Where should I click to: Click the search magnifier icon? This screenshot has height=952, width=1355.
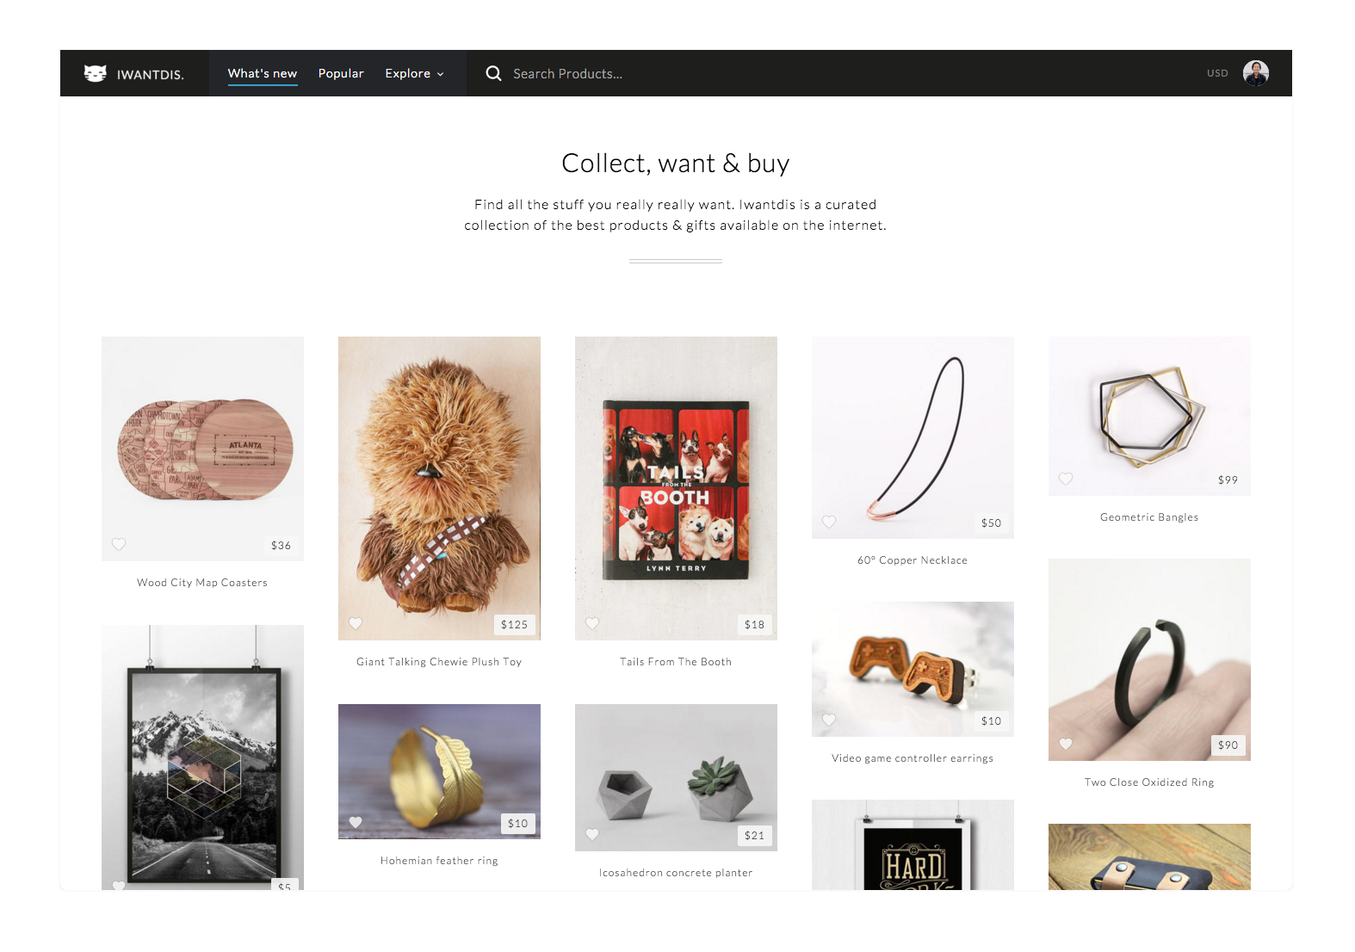(x=493, y=73)
